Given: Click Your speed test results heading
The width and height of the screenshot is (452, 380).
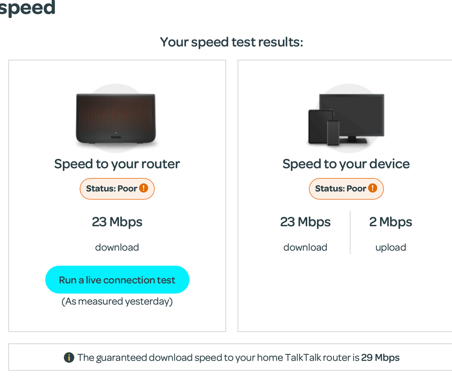Looking at the screenshot, I should point(232,42).
